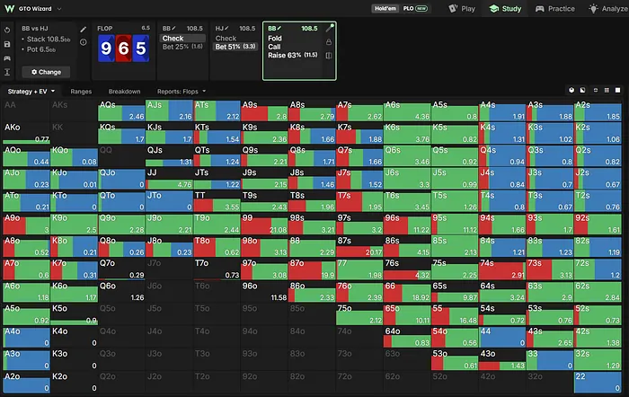
Task: Open the Analyze tab
Action: [x=608, y=8]
